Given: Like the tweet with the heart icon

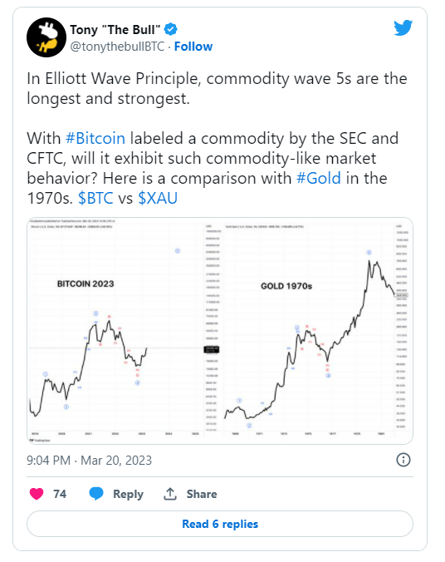Looking at the screenshot, I should (x=37, y=494).
